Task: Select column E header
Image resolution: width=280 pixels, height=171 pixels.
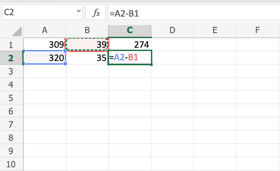Action: click(215, 30)
